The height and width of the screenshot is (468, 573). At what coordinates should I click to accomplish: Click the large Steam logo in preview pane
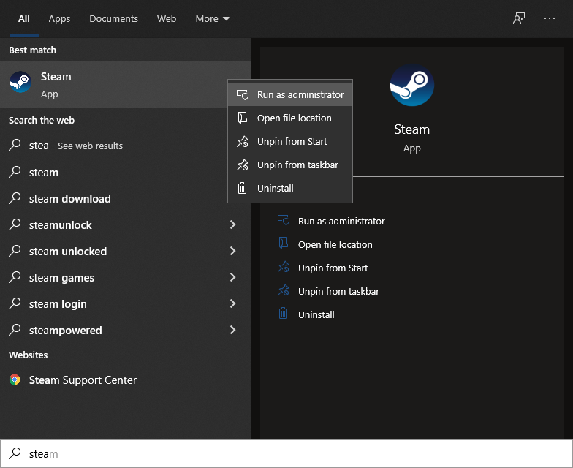[x=411, y=85]
